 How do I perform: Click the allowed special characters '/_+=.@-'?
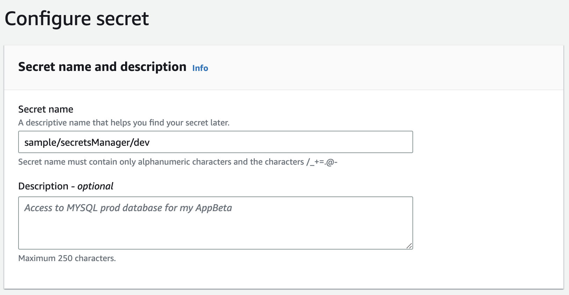(322, 162)
